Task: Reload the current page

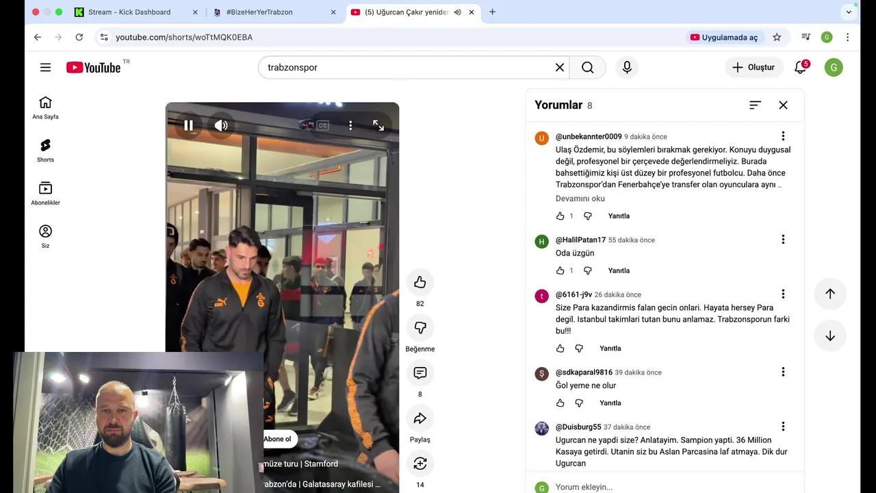Action: [79, 37]
